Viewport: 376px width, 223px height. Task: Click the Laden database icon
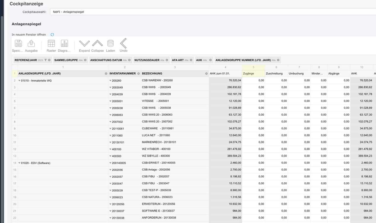[x=110, y=44]
